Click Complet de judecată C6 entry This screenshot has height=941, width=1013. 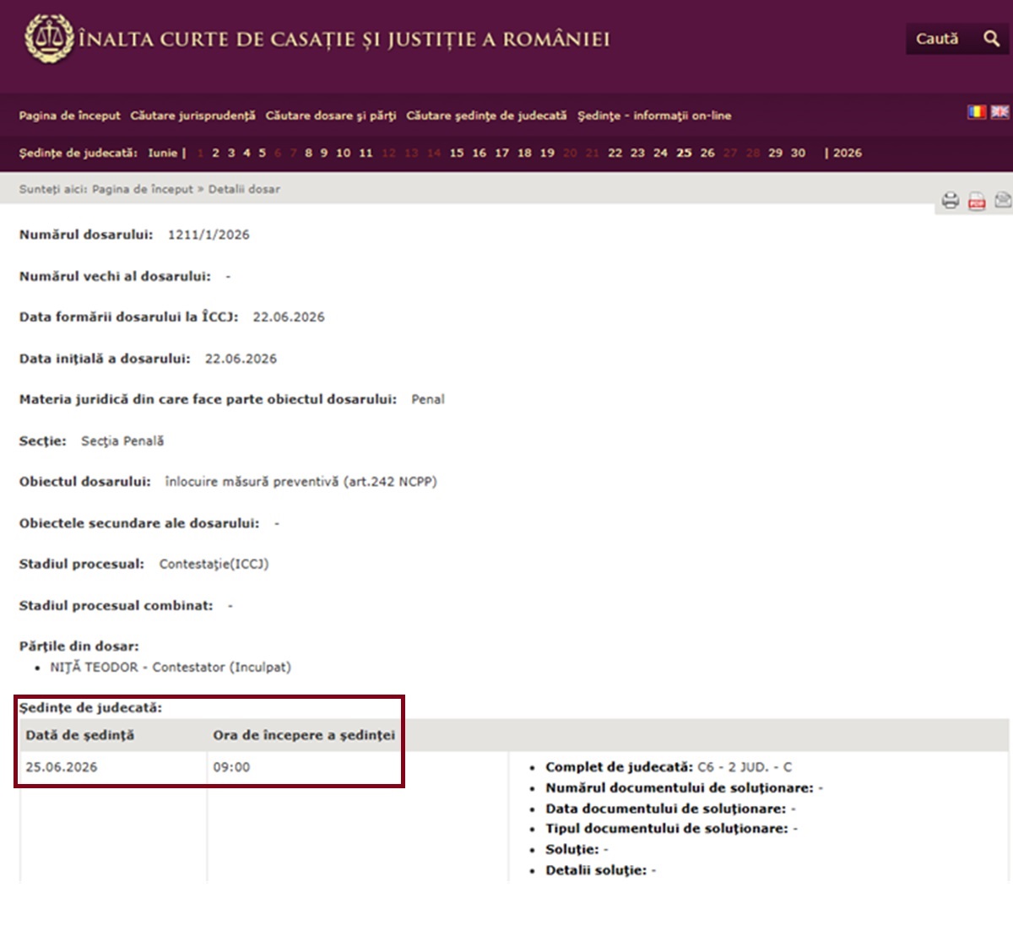(669, 767)
